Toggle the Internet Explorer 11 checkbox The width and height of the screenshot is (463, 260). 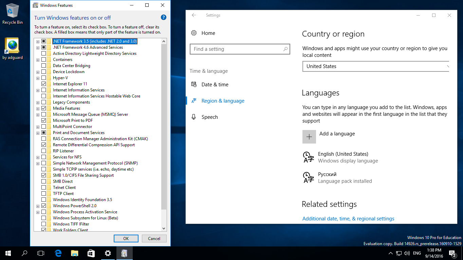44,84
